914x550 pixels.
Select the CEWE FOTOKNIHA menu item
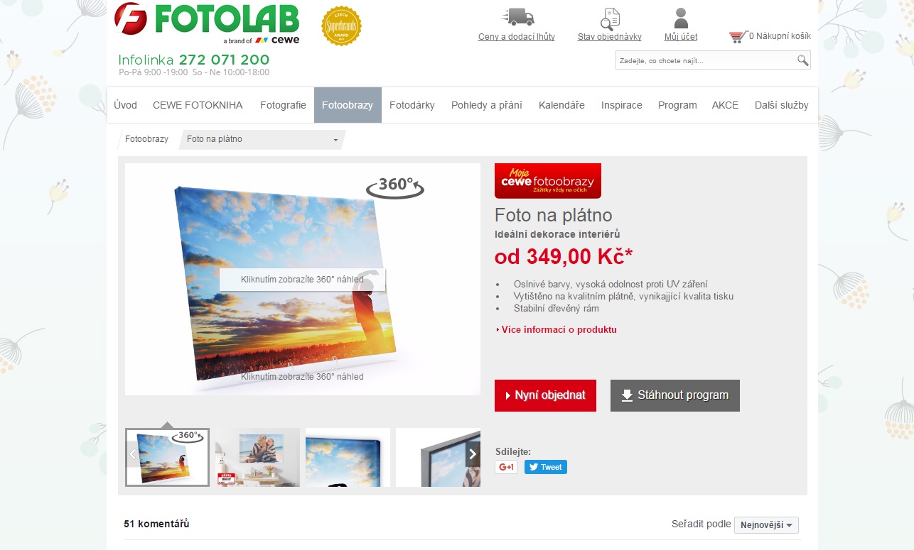coord(198,105)
